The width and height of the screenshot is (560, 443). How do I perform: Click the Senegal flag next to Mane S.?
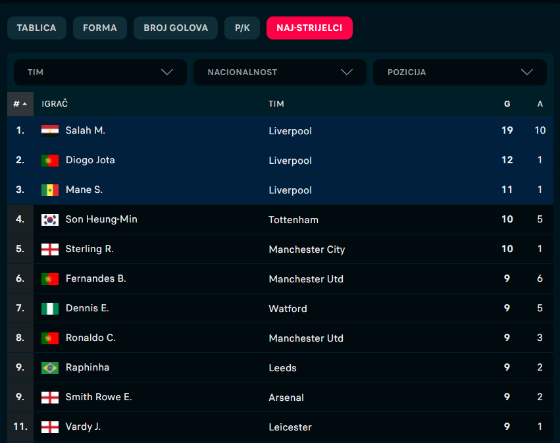click(50, 190)
